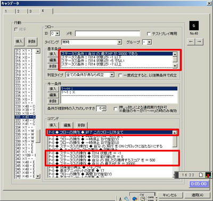Select row 212 ×1 in 行動 list
This screenshot has height=201, width=213.
click(x=25, y=51)
